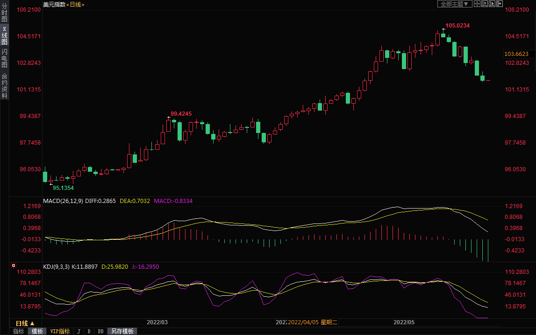Click the play replay icon at top right
Image resolution: width=536 pixels, height=335 pixels.
click(x=492, y=4)
